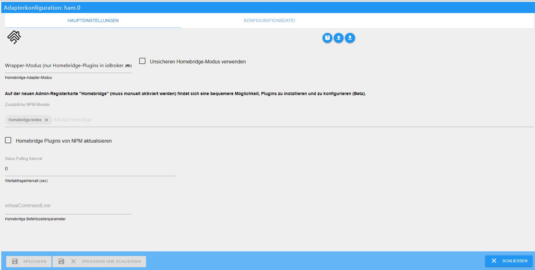Click the Value Polling Interval field
The width and height of the screenshot is (535, 270).
90,169
